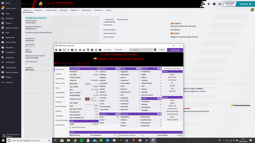
Task: Click the refresh icon in FMRTE toolbar
Action: [x=68, y=50]
